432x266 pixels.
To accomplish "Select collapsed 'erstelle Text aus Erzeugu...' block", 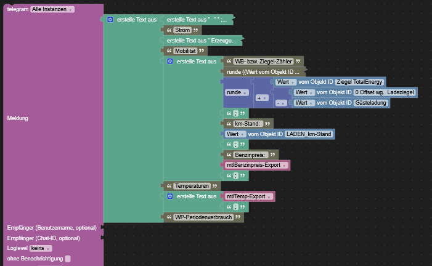I will coord(202,41).
